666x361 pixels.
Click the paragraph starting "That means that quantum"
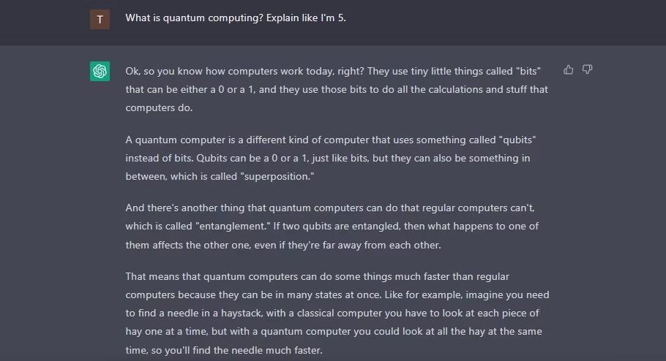coord(337,313)
